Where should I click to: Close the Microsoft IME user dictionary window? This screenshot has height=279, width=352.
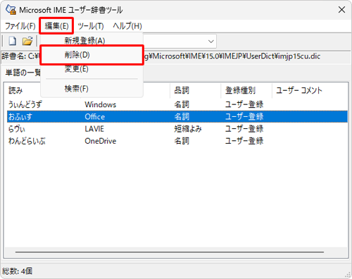[x=341, y=10]
